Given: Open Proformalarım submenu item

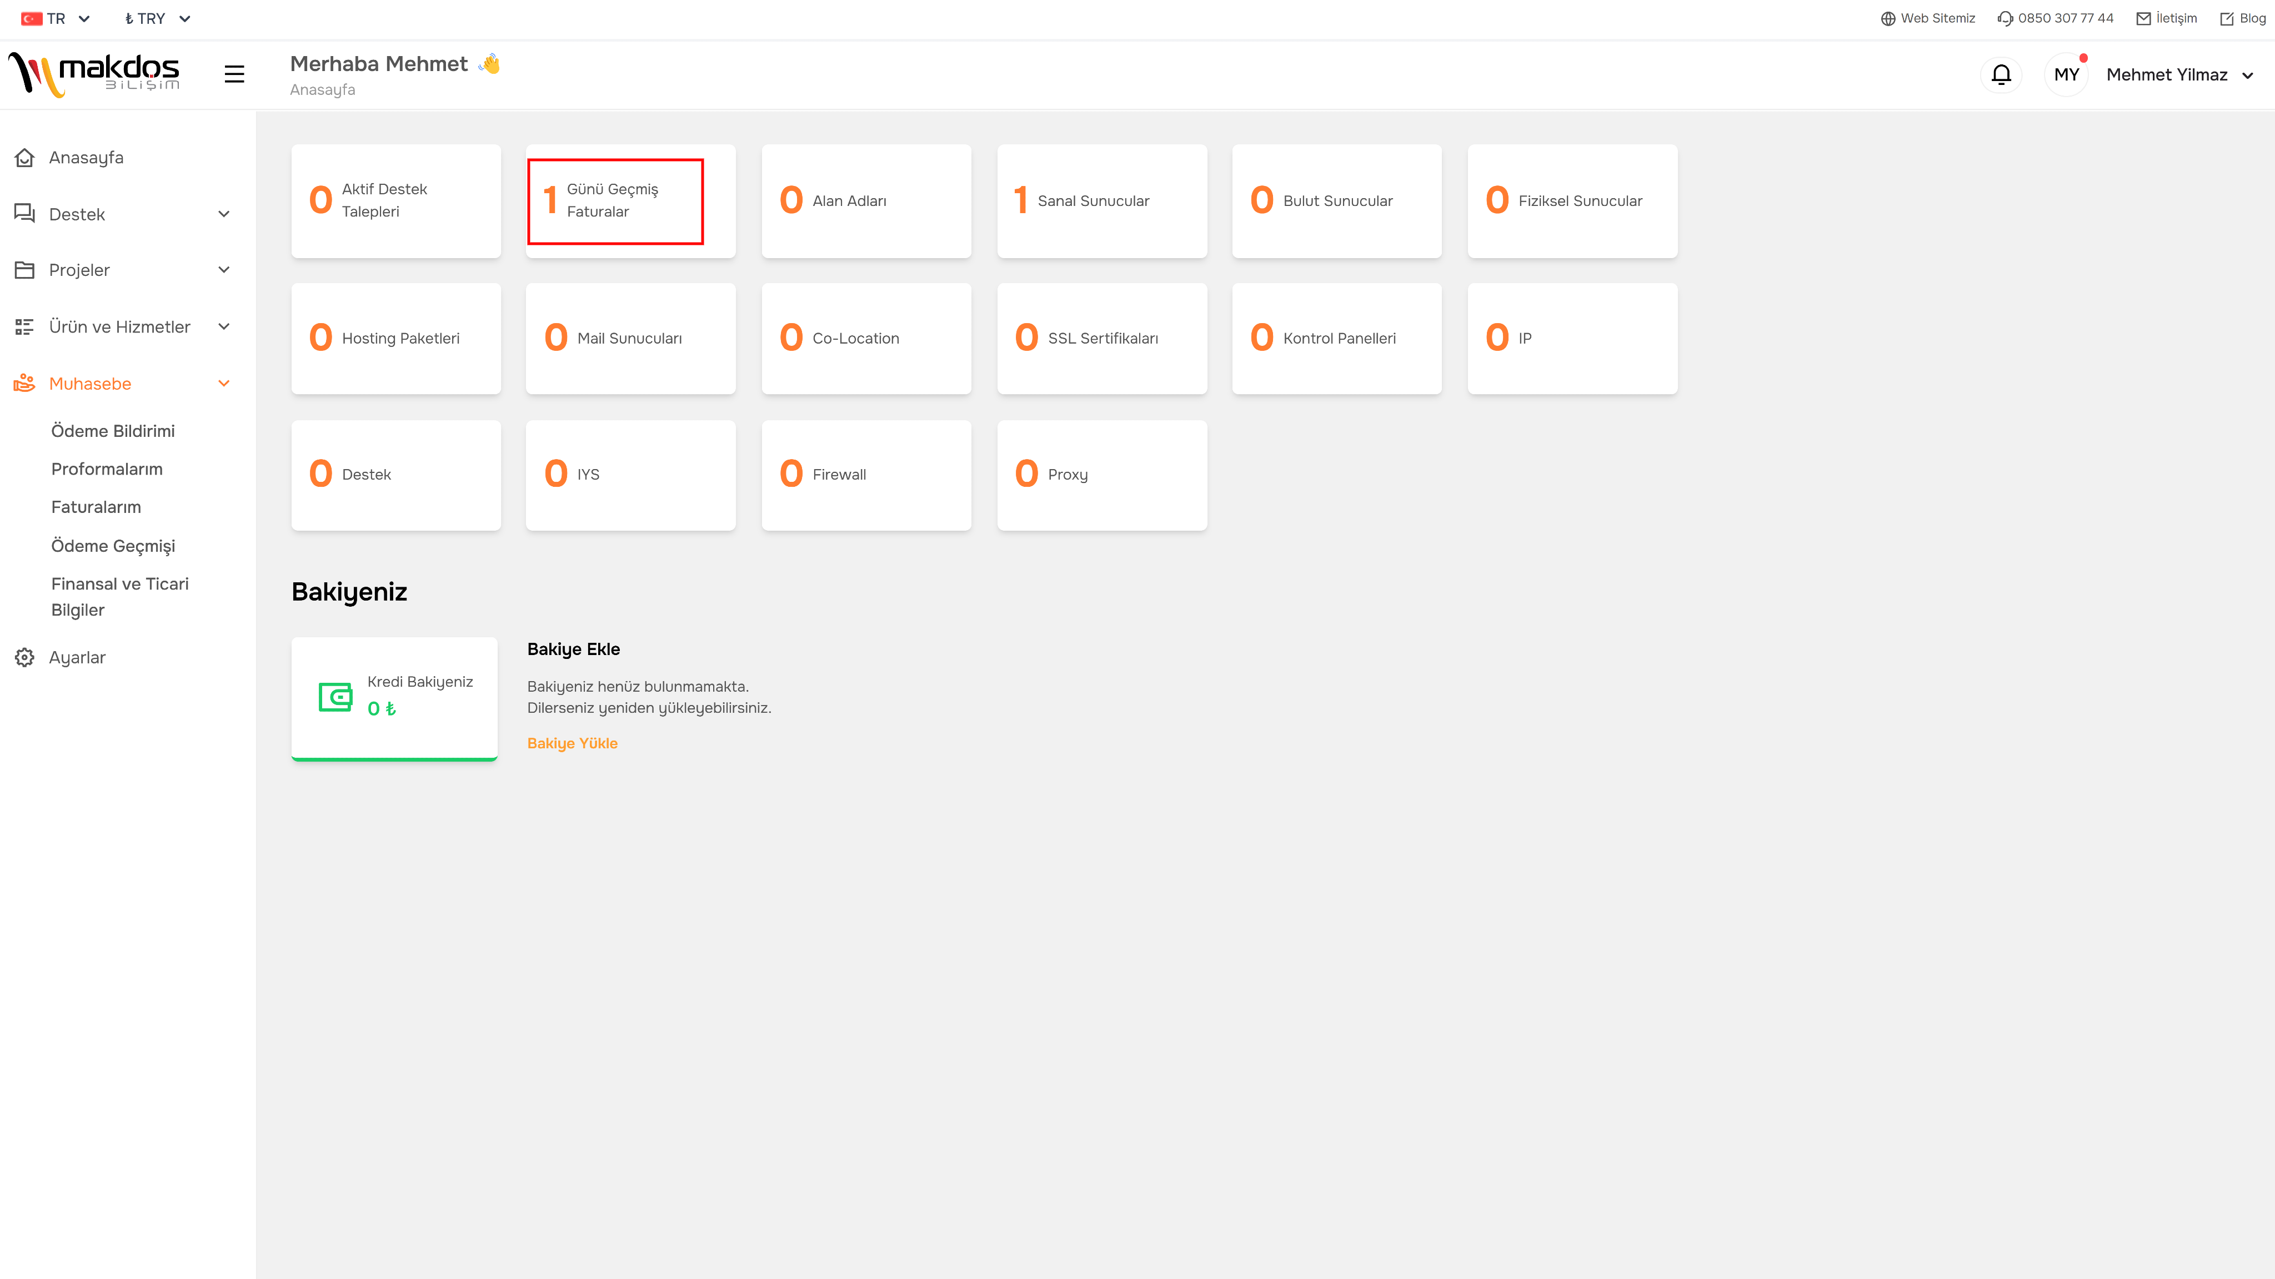Looking at the screenshot, I should pos(107,469).
